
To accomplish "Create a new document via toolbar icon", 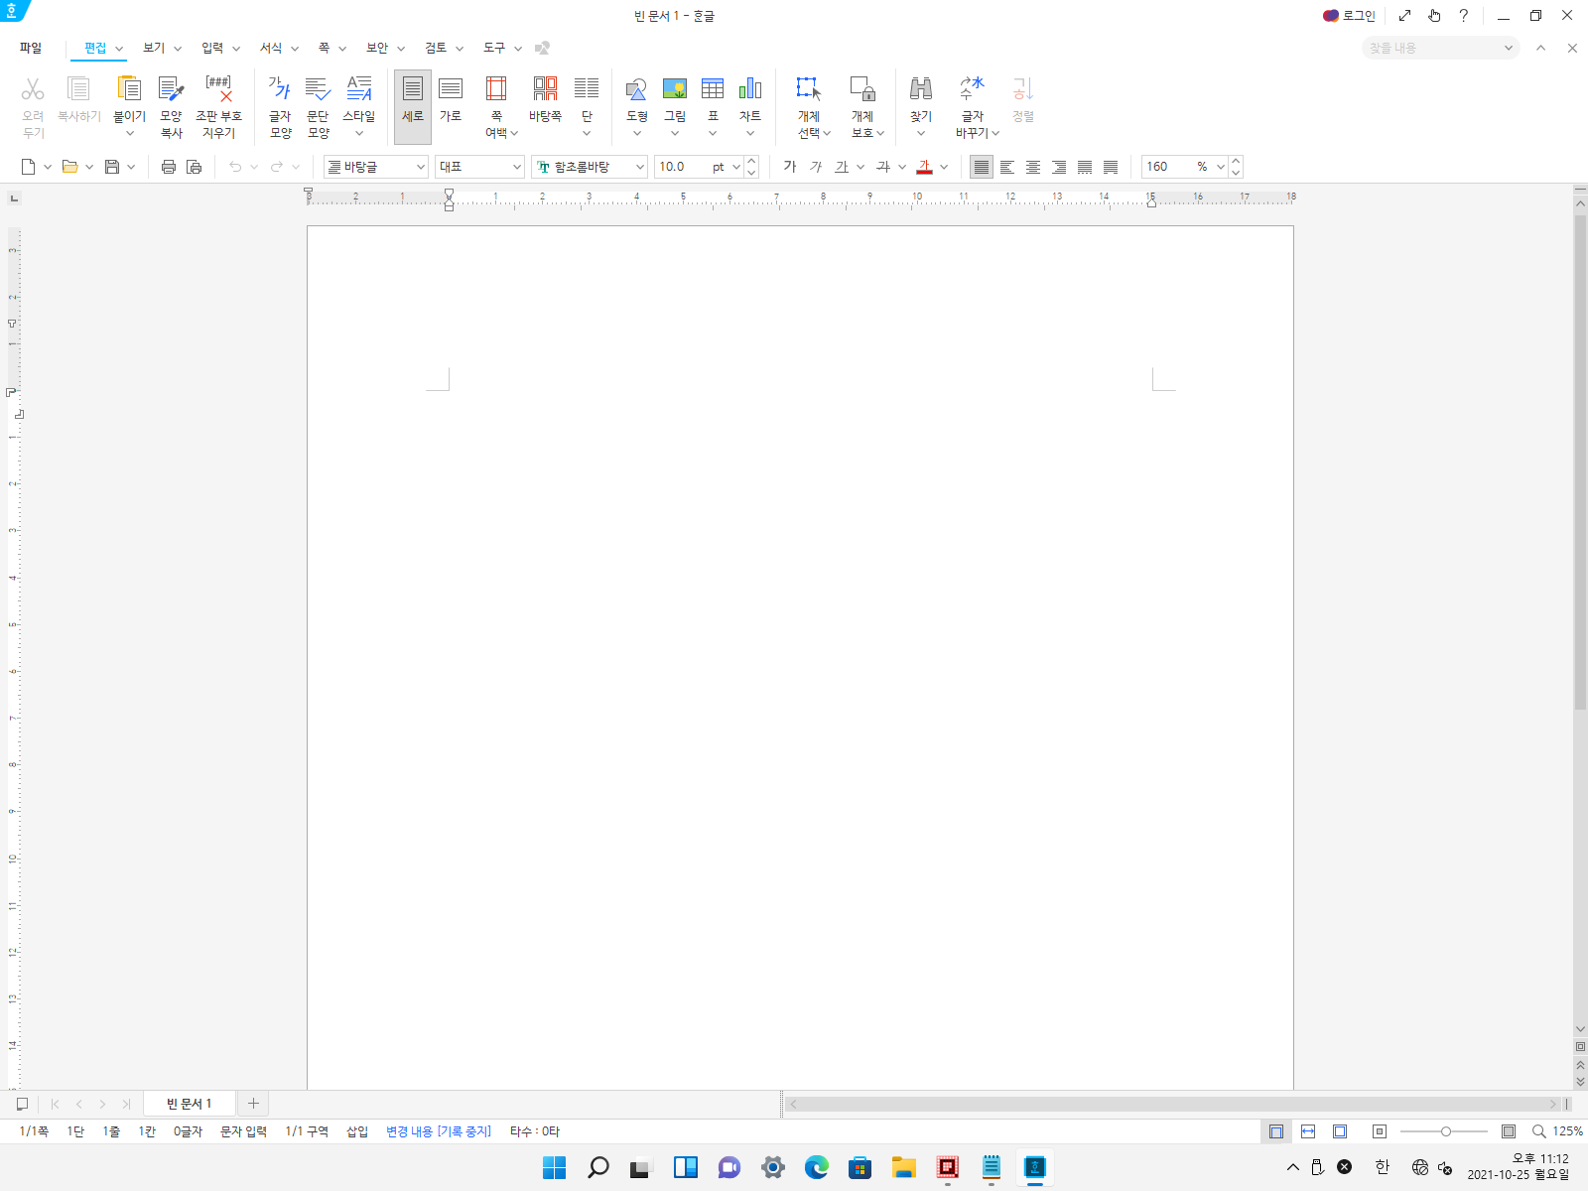I will point(29,167).
